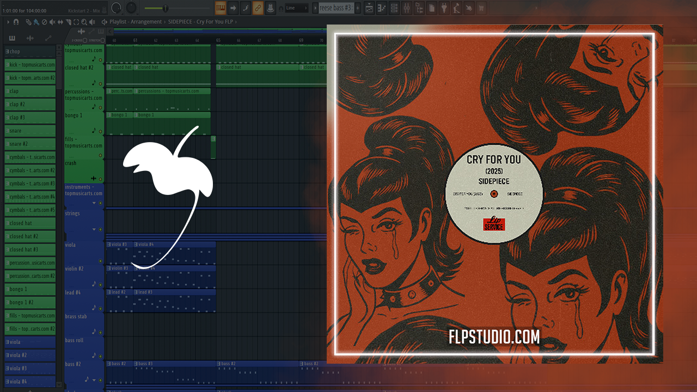
Task: Open the reese bass #3 pattern selector
Action: pos(335,8)
